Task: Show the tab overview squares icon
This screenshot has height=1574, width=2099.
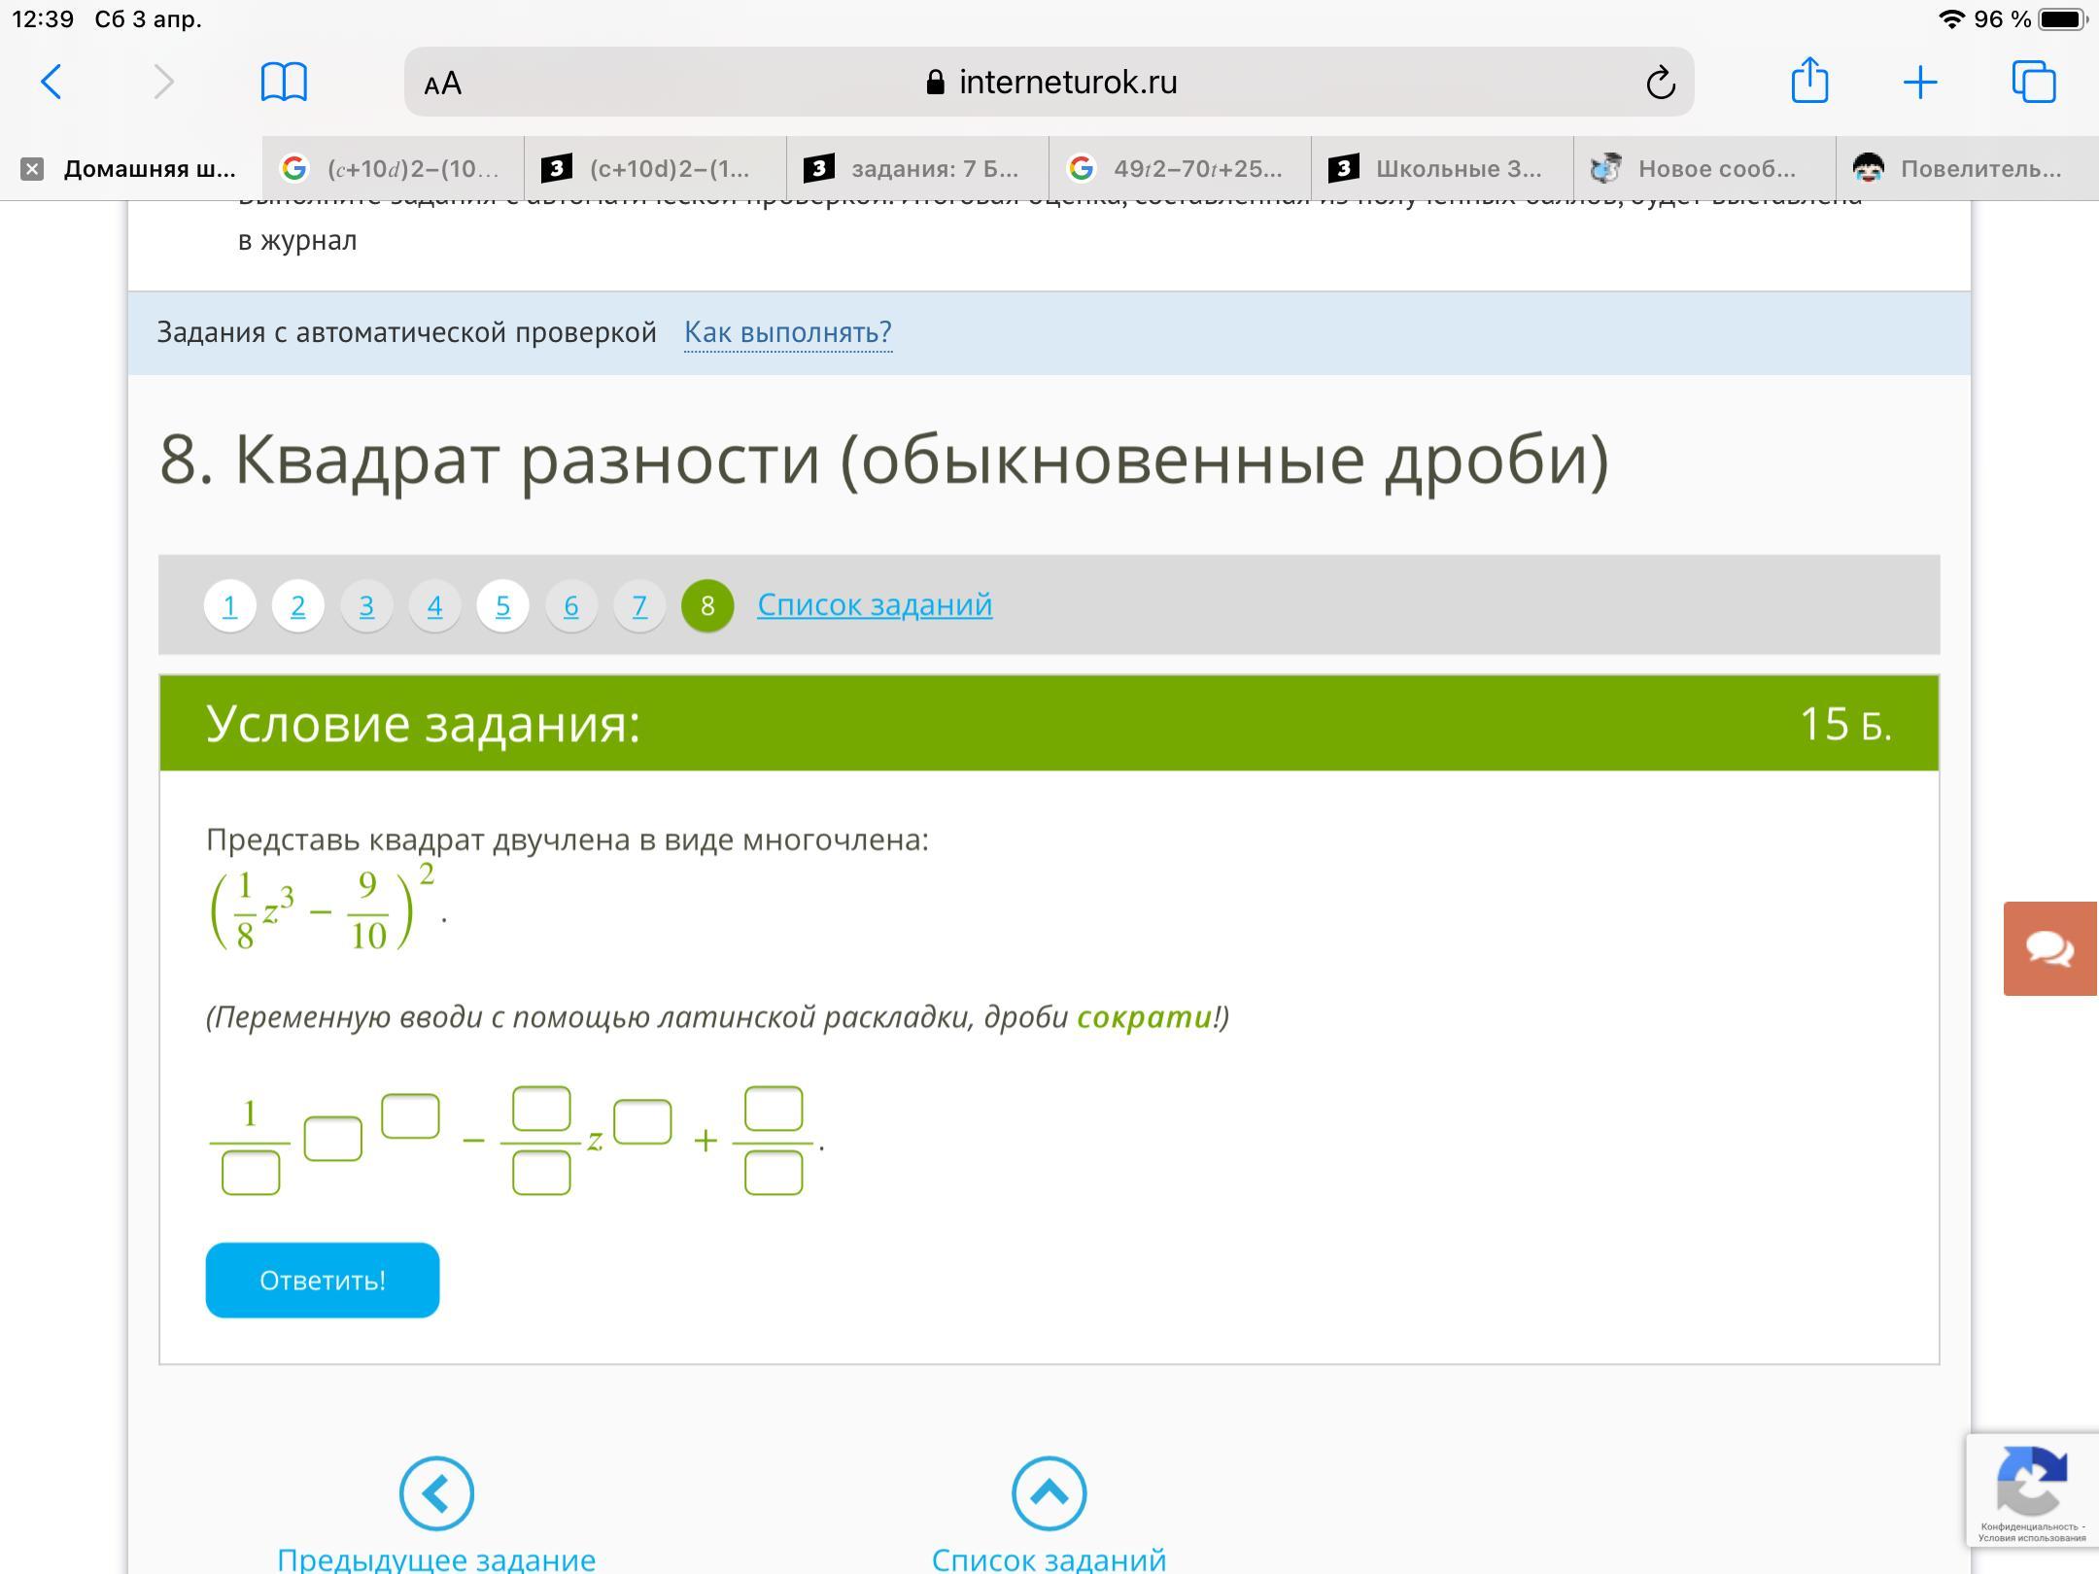Action: point(2033,82)
